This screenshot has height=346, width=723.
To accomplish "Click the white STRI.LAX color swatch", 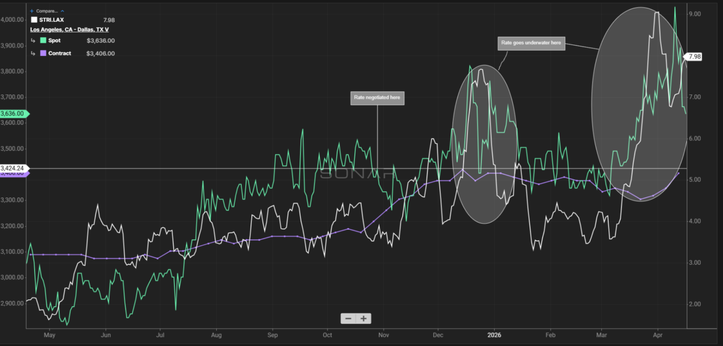I will (34, 20).
